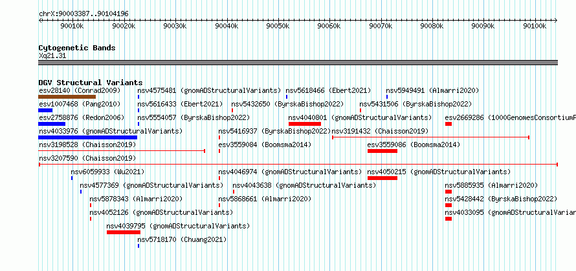The image size is (576, 271).
Task: Open variant nsv4575481 (gnomADStructuralVariants)
Action: pyautogui.click(x=209, y=90)
